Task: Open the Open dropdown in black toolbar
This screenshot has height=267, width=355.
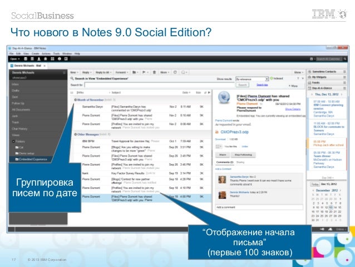Action: (x=15, y=59)
